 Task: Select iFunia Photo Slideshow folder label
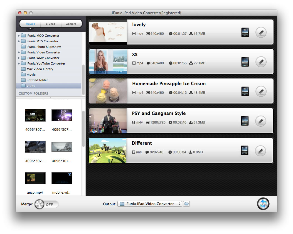(x=44, y=47)
